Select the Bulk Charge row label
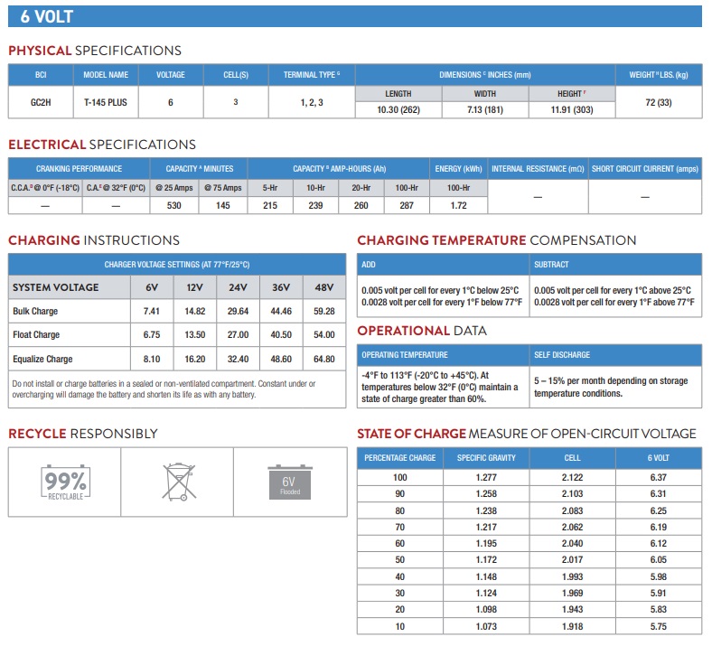 (x=34, y=312)
